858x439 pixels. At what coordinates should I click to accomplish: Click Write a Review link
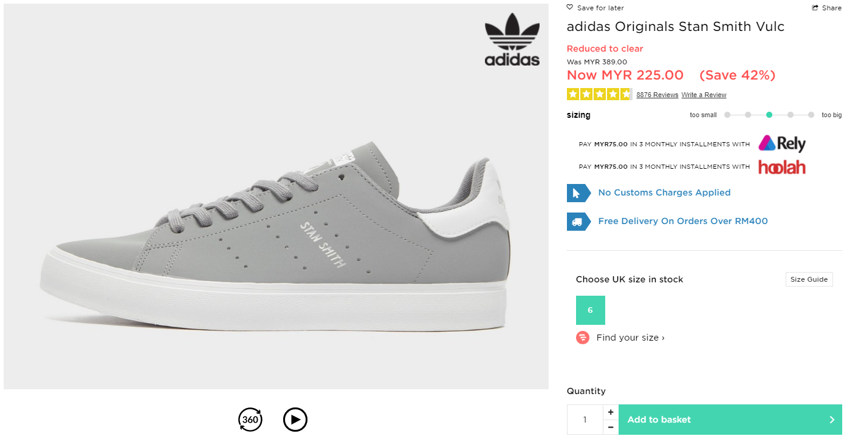(704, 95)
